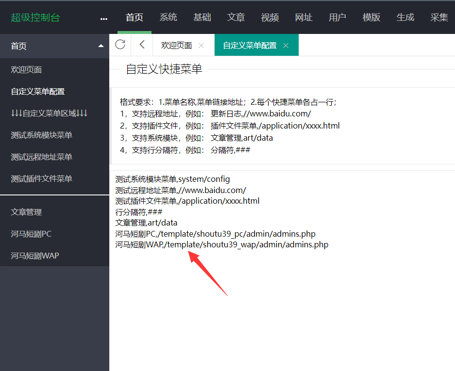Click the line with shoutu39_wap/admin/admins.php
455x371 pixels.
point(222,244)
